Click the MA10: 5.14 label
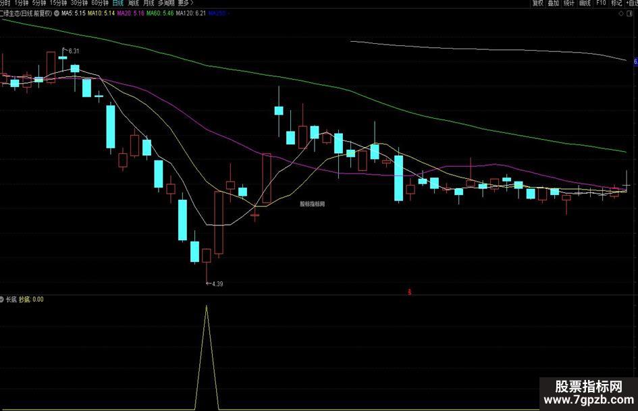 pyautogui.click(x=101, y=13)
